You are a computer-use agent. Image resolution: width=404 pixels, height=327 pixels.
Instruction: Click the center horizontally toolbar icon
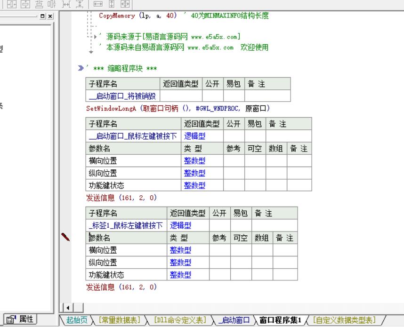click(25, 4)
